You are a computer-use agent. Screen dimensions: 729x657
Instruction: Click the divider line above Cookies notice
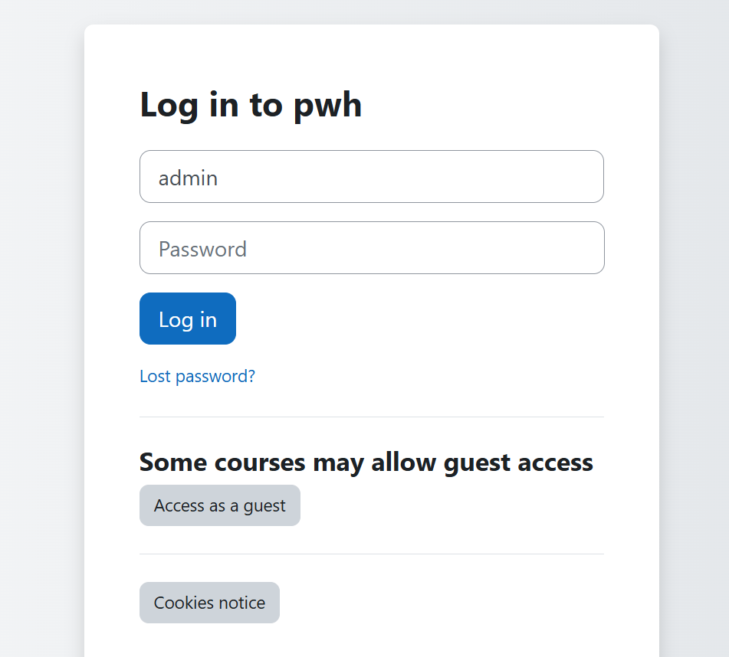pos(372,554)
